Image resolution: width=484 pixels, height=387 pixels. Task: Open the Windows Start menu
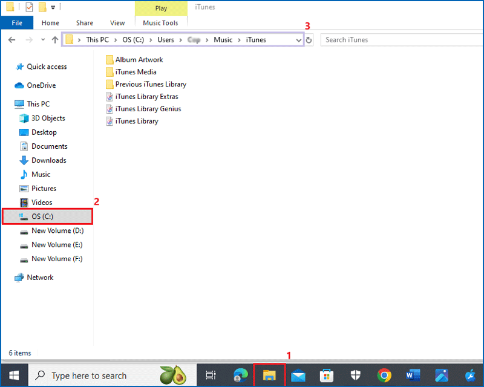coord(14,376)
